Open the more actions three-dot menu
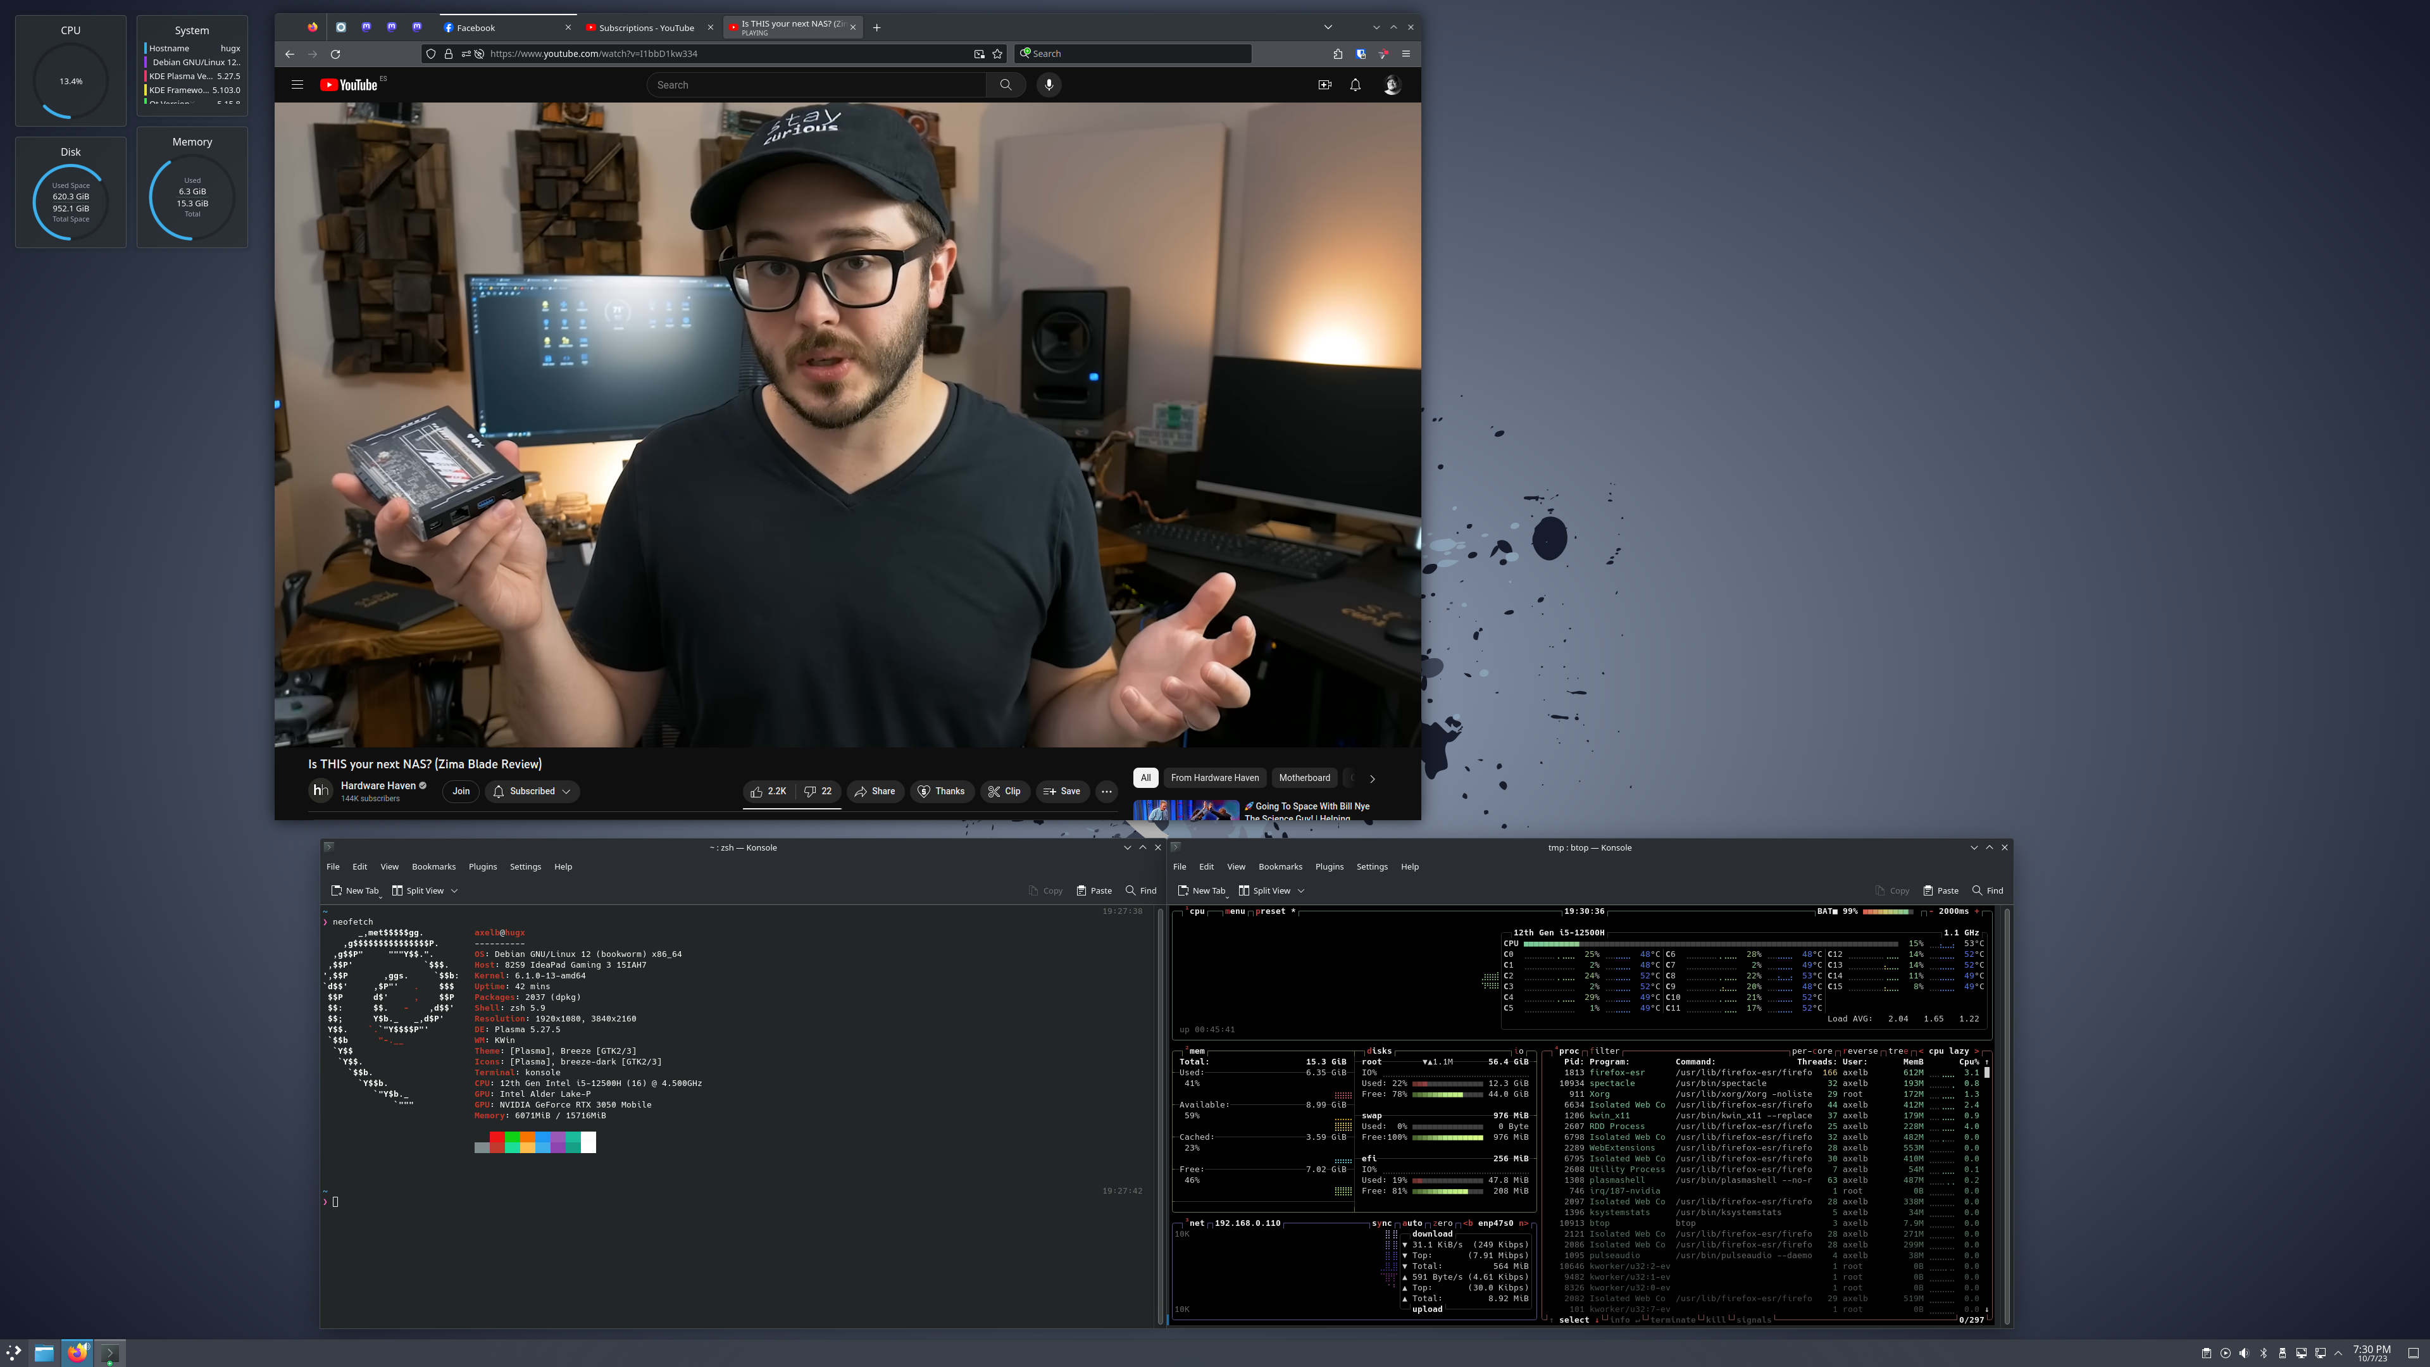2430x1367 pixels. (1107, 792)
